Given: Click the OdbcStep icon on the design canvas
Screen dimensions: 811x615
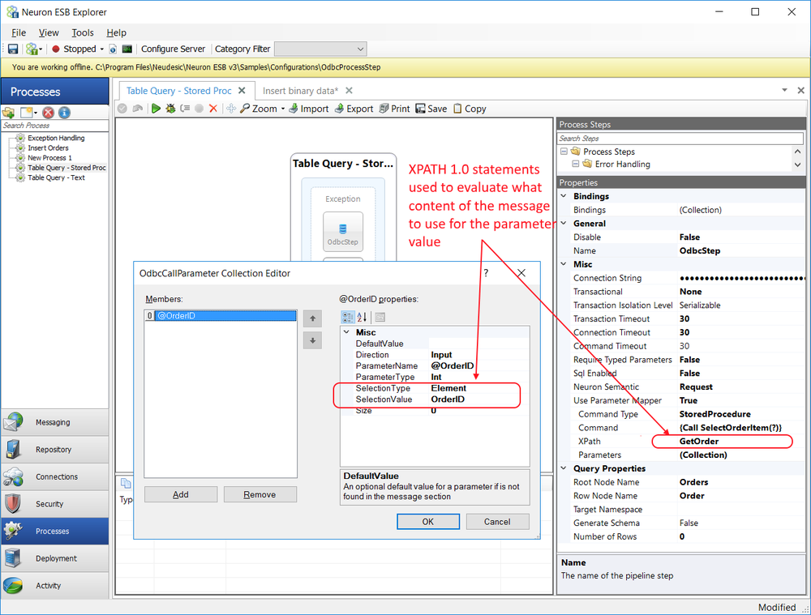Looking at the screenshot, I should pyautogui.click(x=343, y=232).
